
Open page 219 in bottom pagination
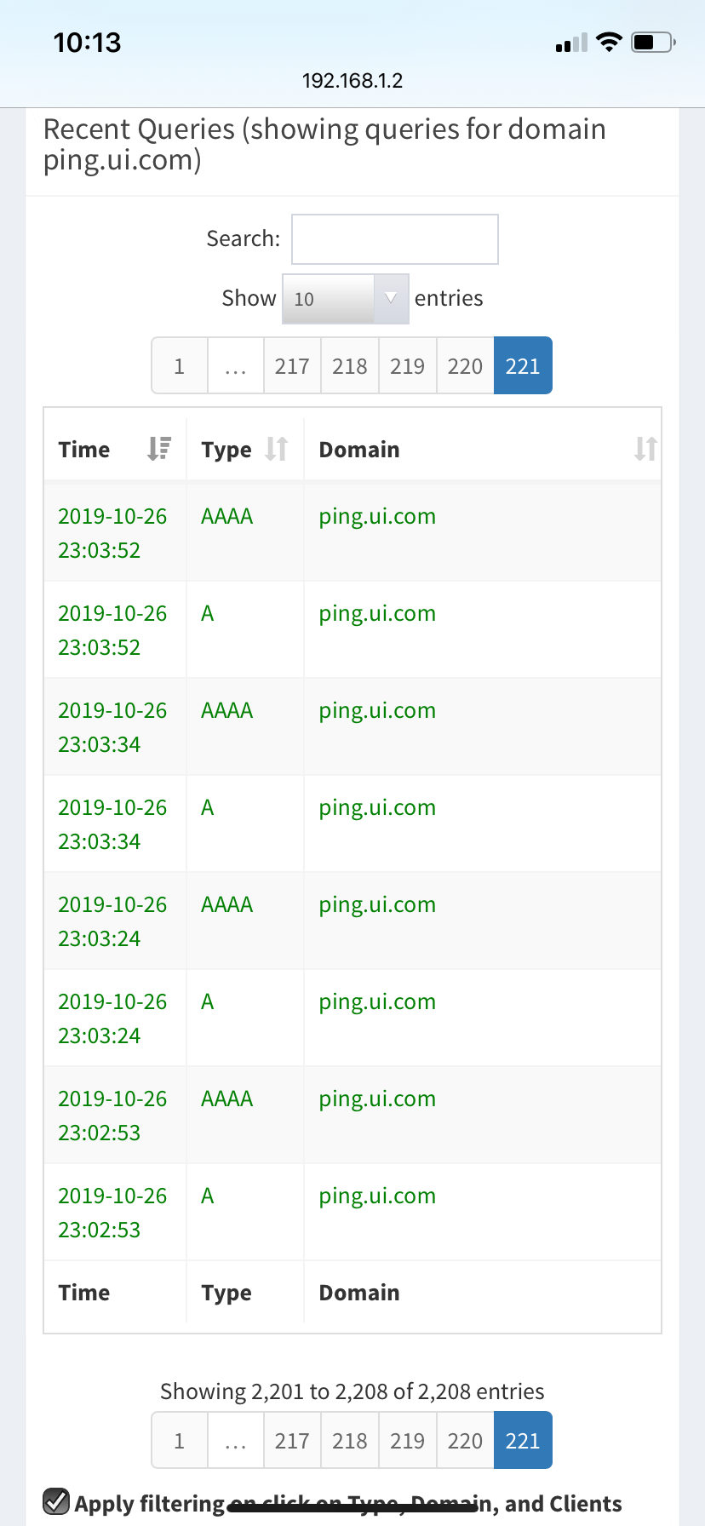[x=407, y=1440]
